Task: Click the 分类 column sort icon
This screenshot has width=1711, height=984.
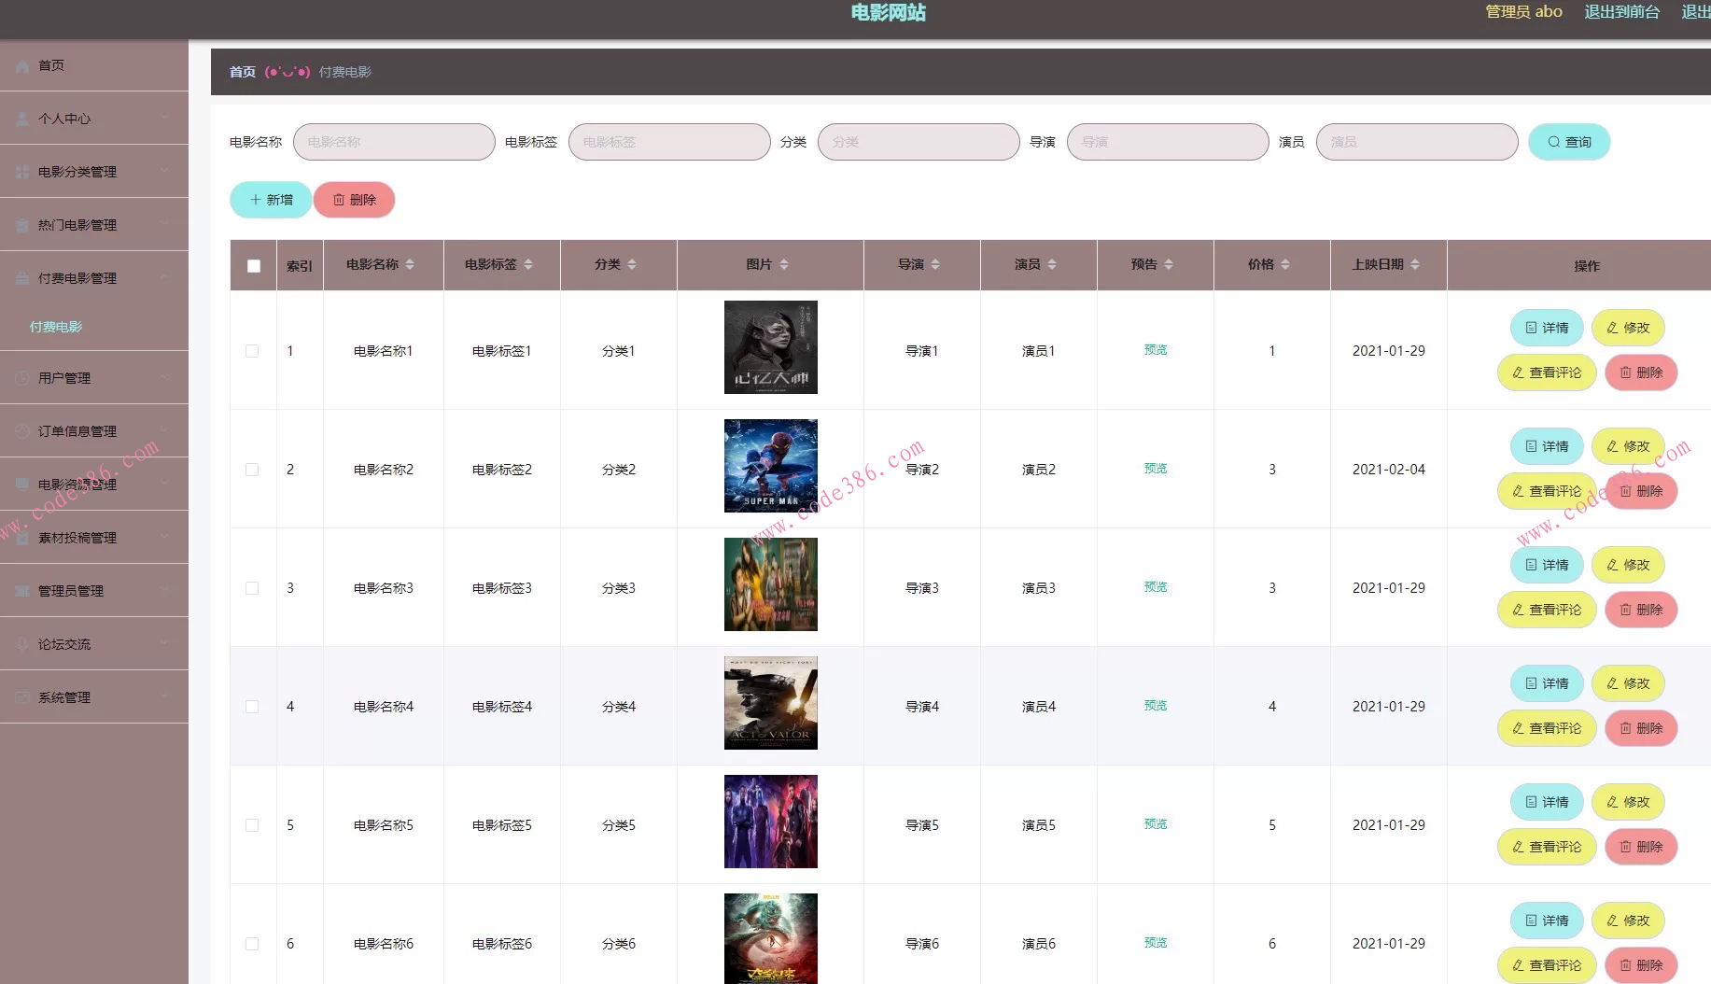Action: click(x=632, y=265)
